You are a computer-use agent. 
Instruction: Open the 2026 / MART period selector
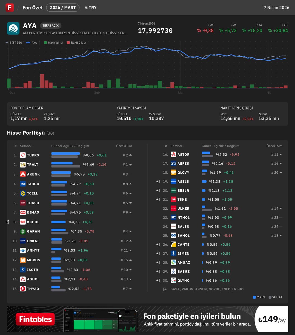(x=63, y=8)
